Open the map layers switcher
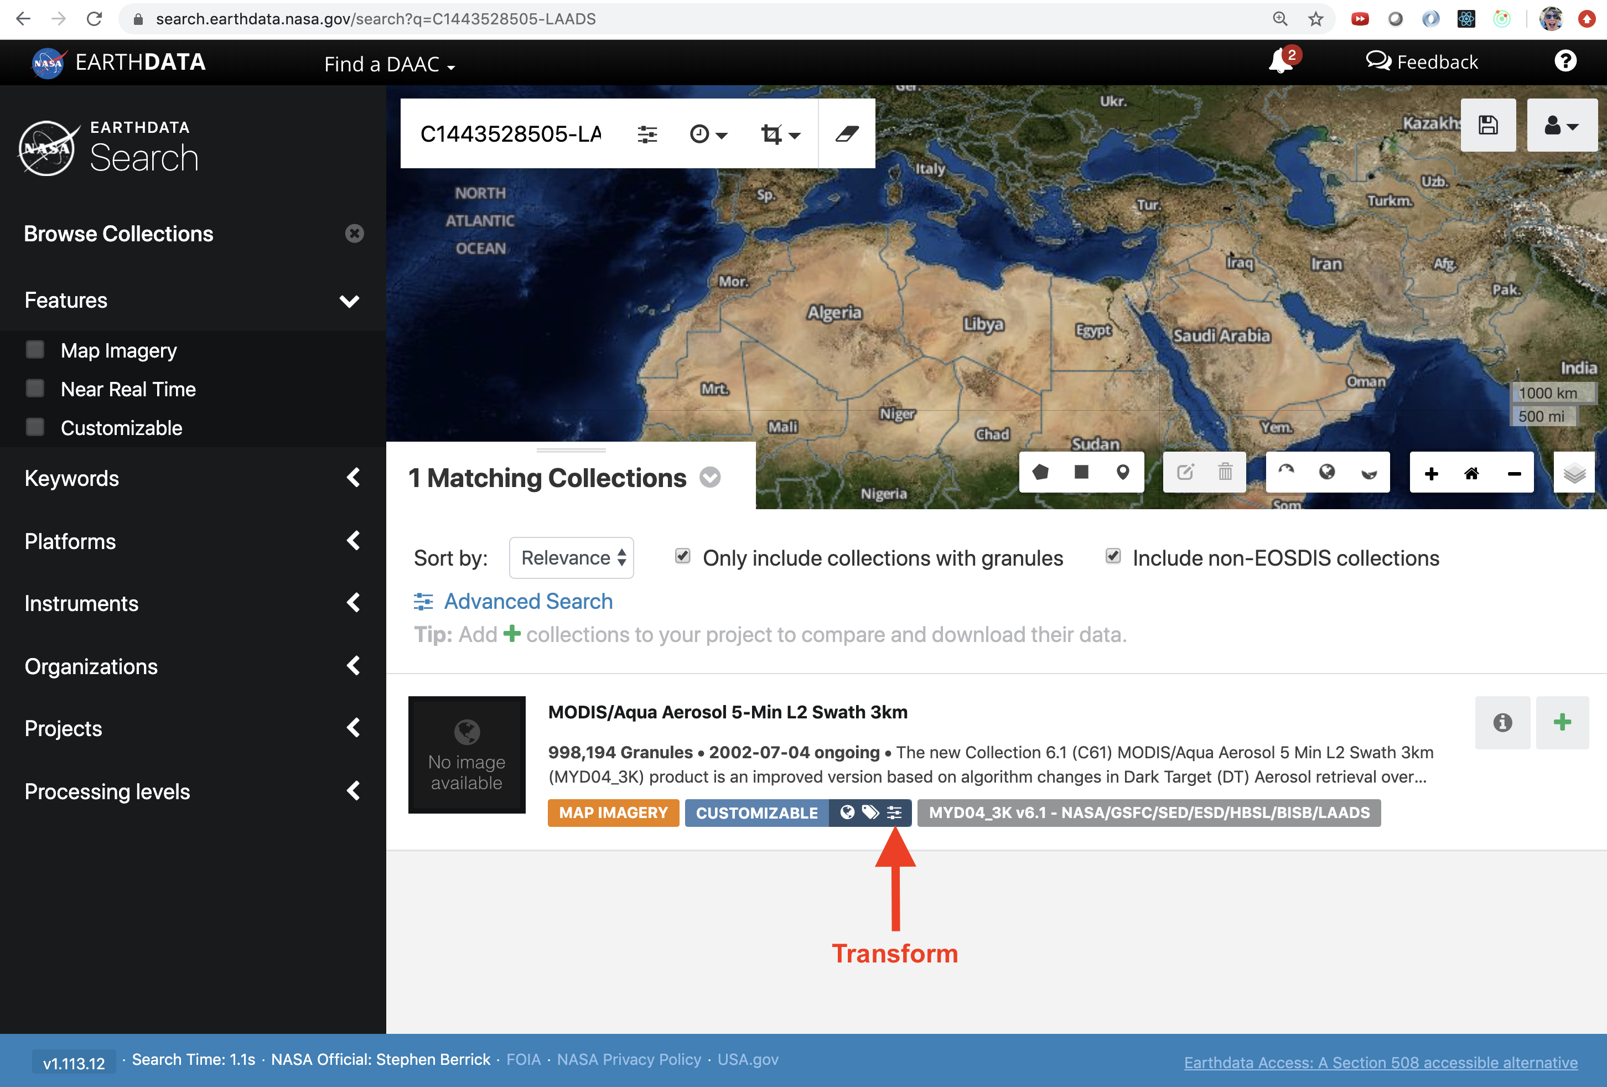Image resolution: width=1607 pixels, height=1087 pixels. point(1574,473)
